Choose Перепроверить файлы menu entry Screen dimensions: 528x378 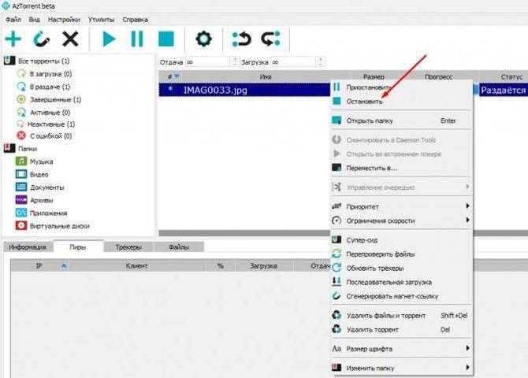point(401,254)
